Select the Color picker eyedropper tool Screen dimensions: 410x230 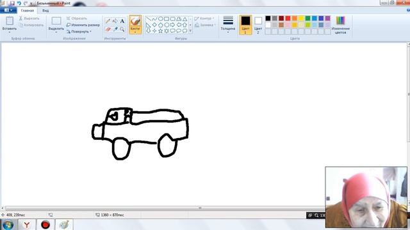click(x=115, y=29)
